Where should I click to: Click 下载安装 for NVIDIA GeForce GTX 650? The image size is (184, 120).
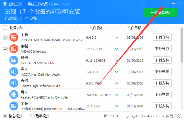[162, 60]
